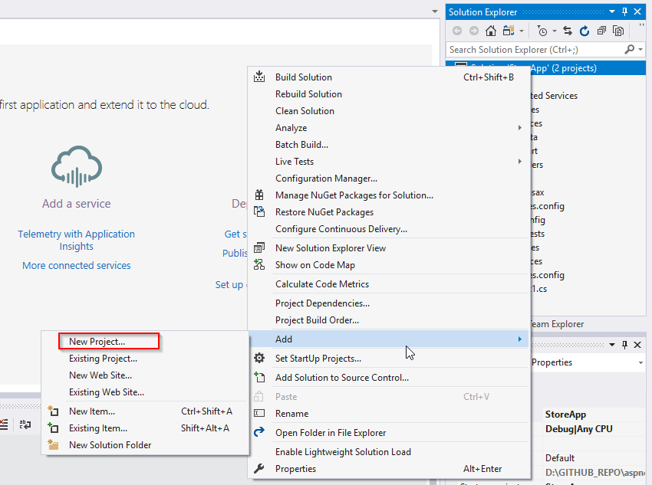Open the Properties object dropdown
The width and height of the screenshot is (652, 485).
click(640, 362)
